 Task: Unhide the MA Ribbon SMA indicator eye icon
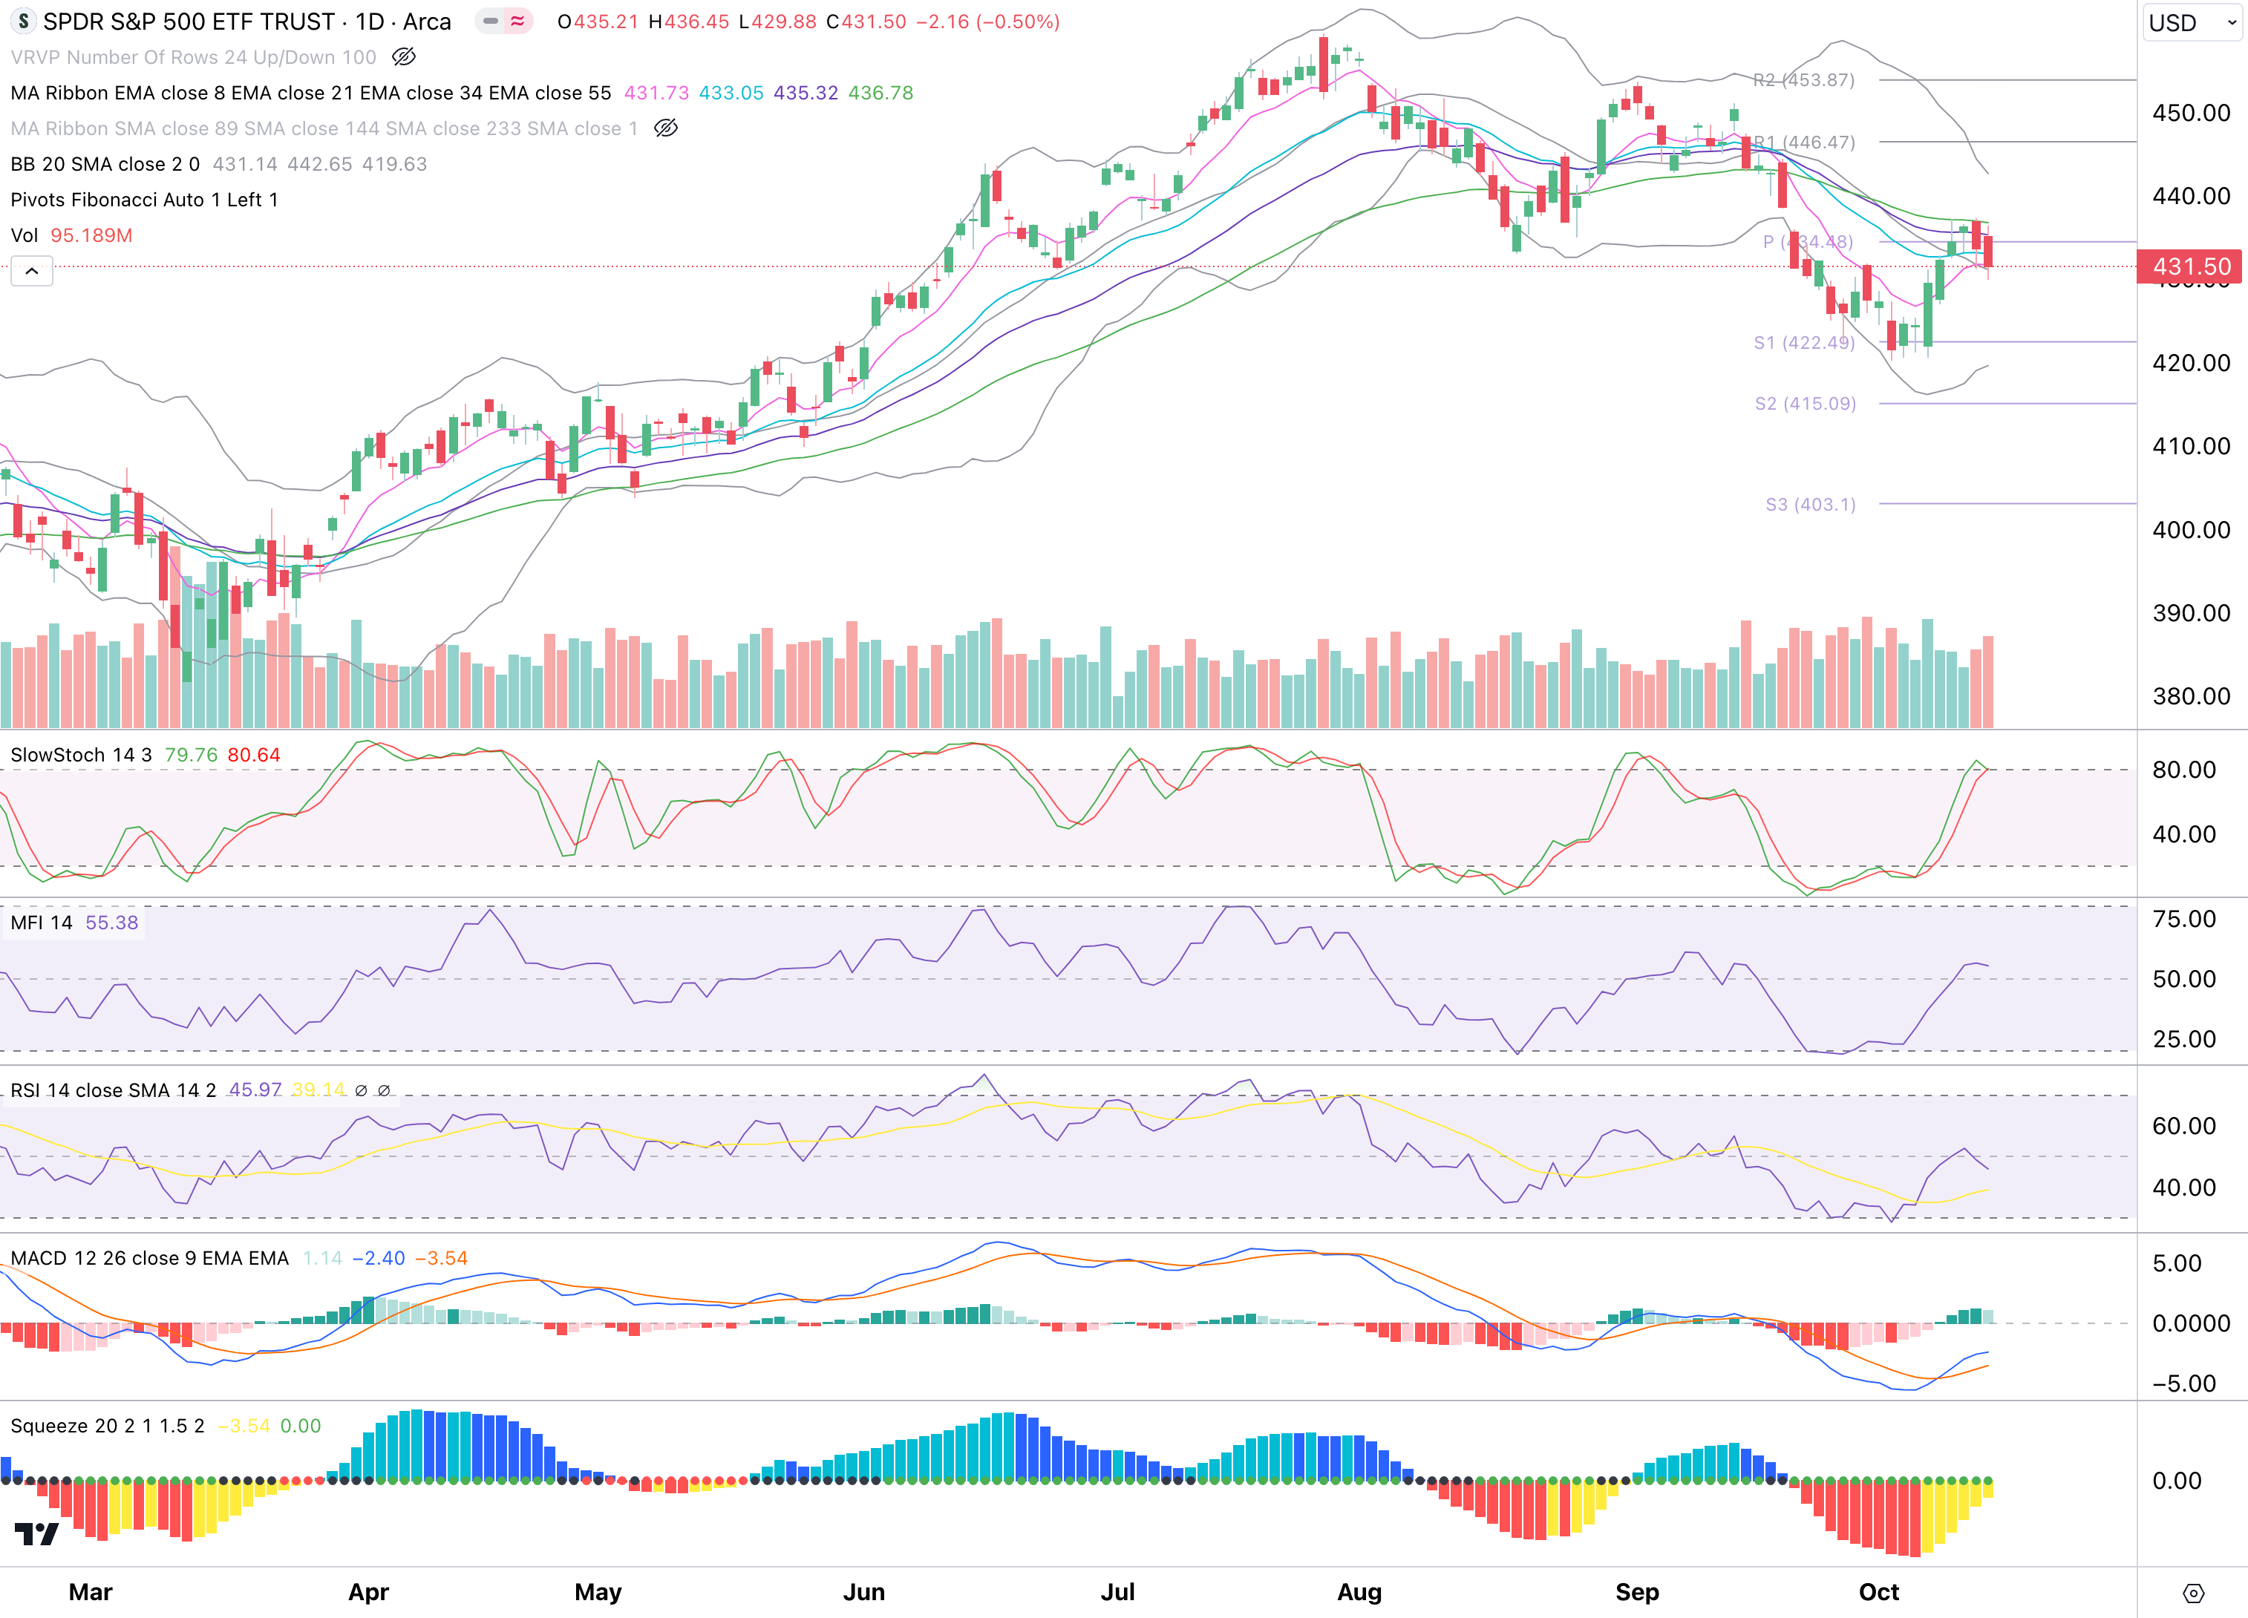(666, 128)
